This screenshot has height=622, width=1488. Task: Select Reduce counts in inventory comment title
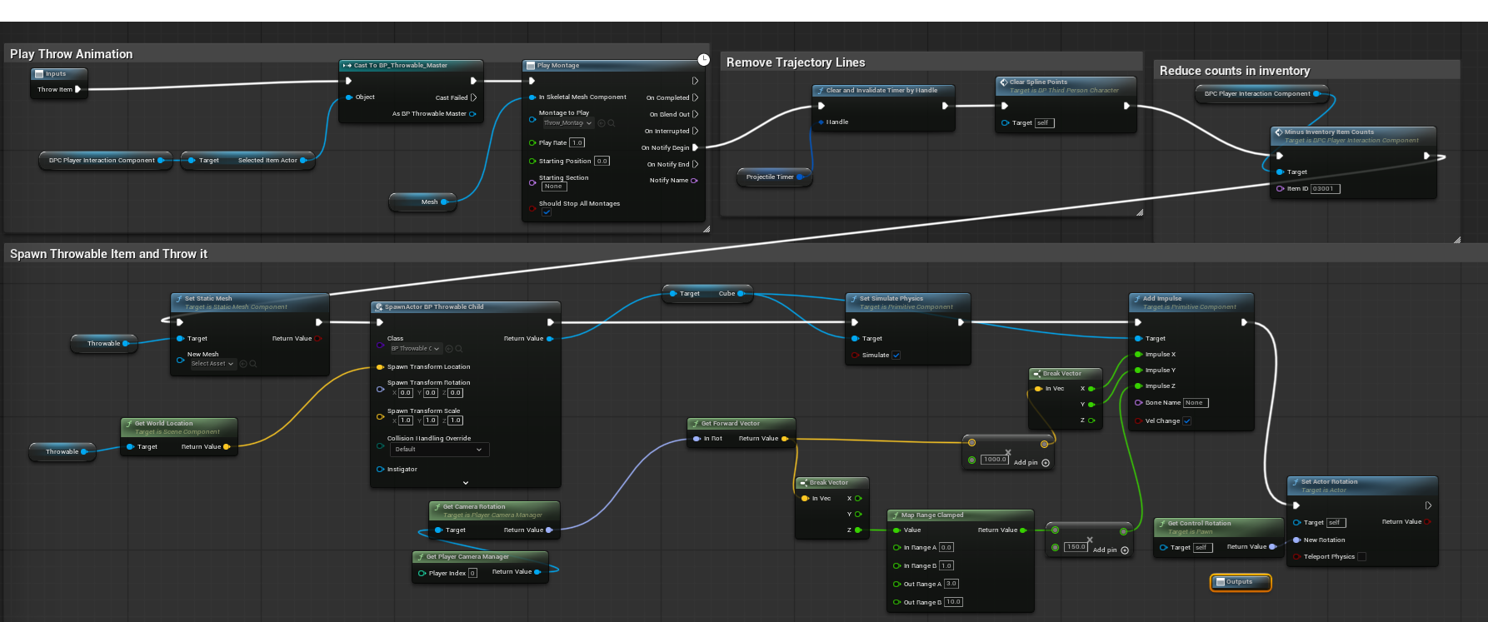(1235, 71)
